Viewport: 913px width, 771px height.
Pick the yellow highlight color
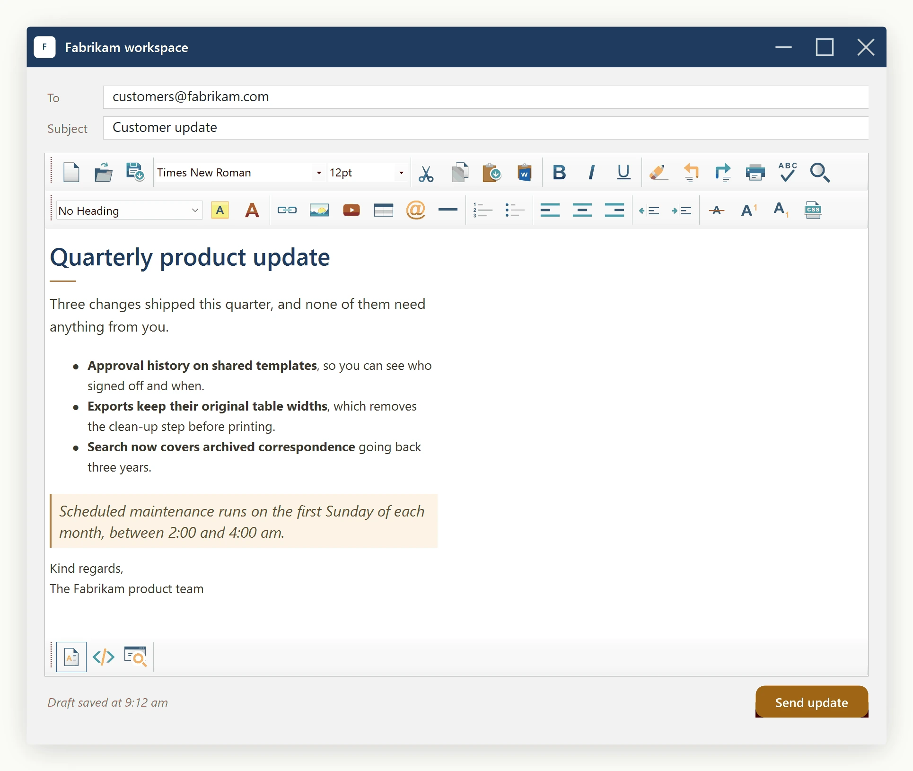click(x=220, y=210)
